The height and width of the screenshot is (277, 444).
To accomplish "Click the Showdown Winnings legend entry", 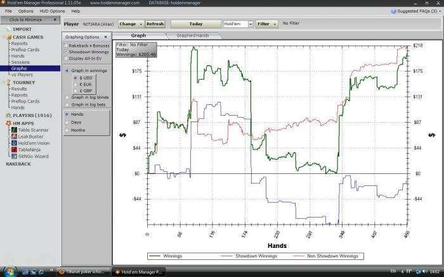I will pos(249,256).
